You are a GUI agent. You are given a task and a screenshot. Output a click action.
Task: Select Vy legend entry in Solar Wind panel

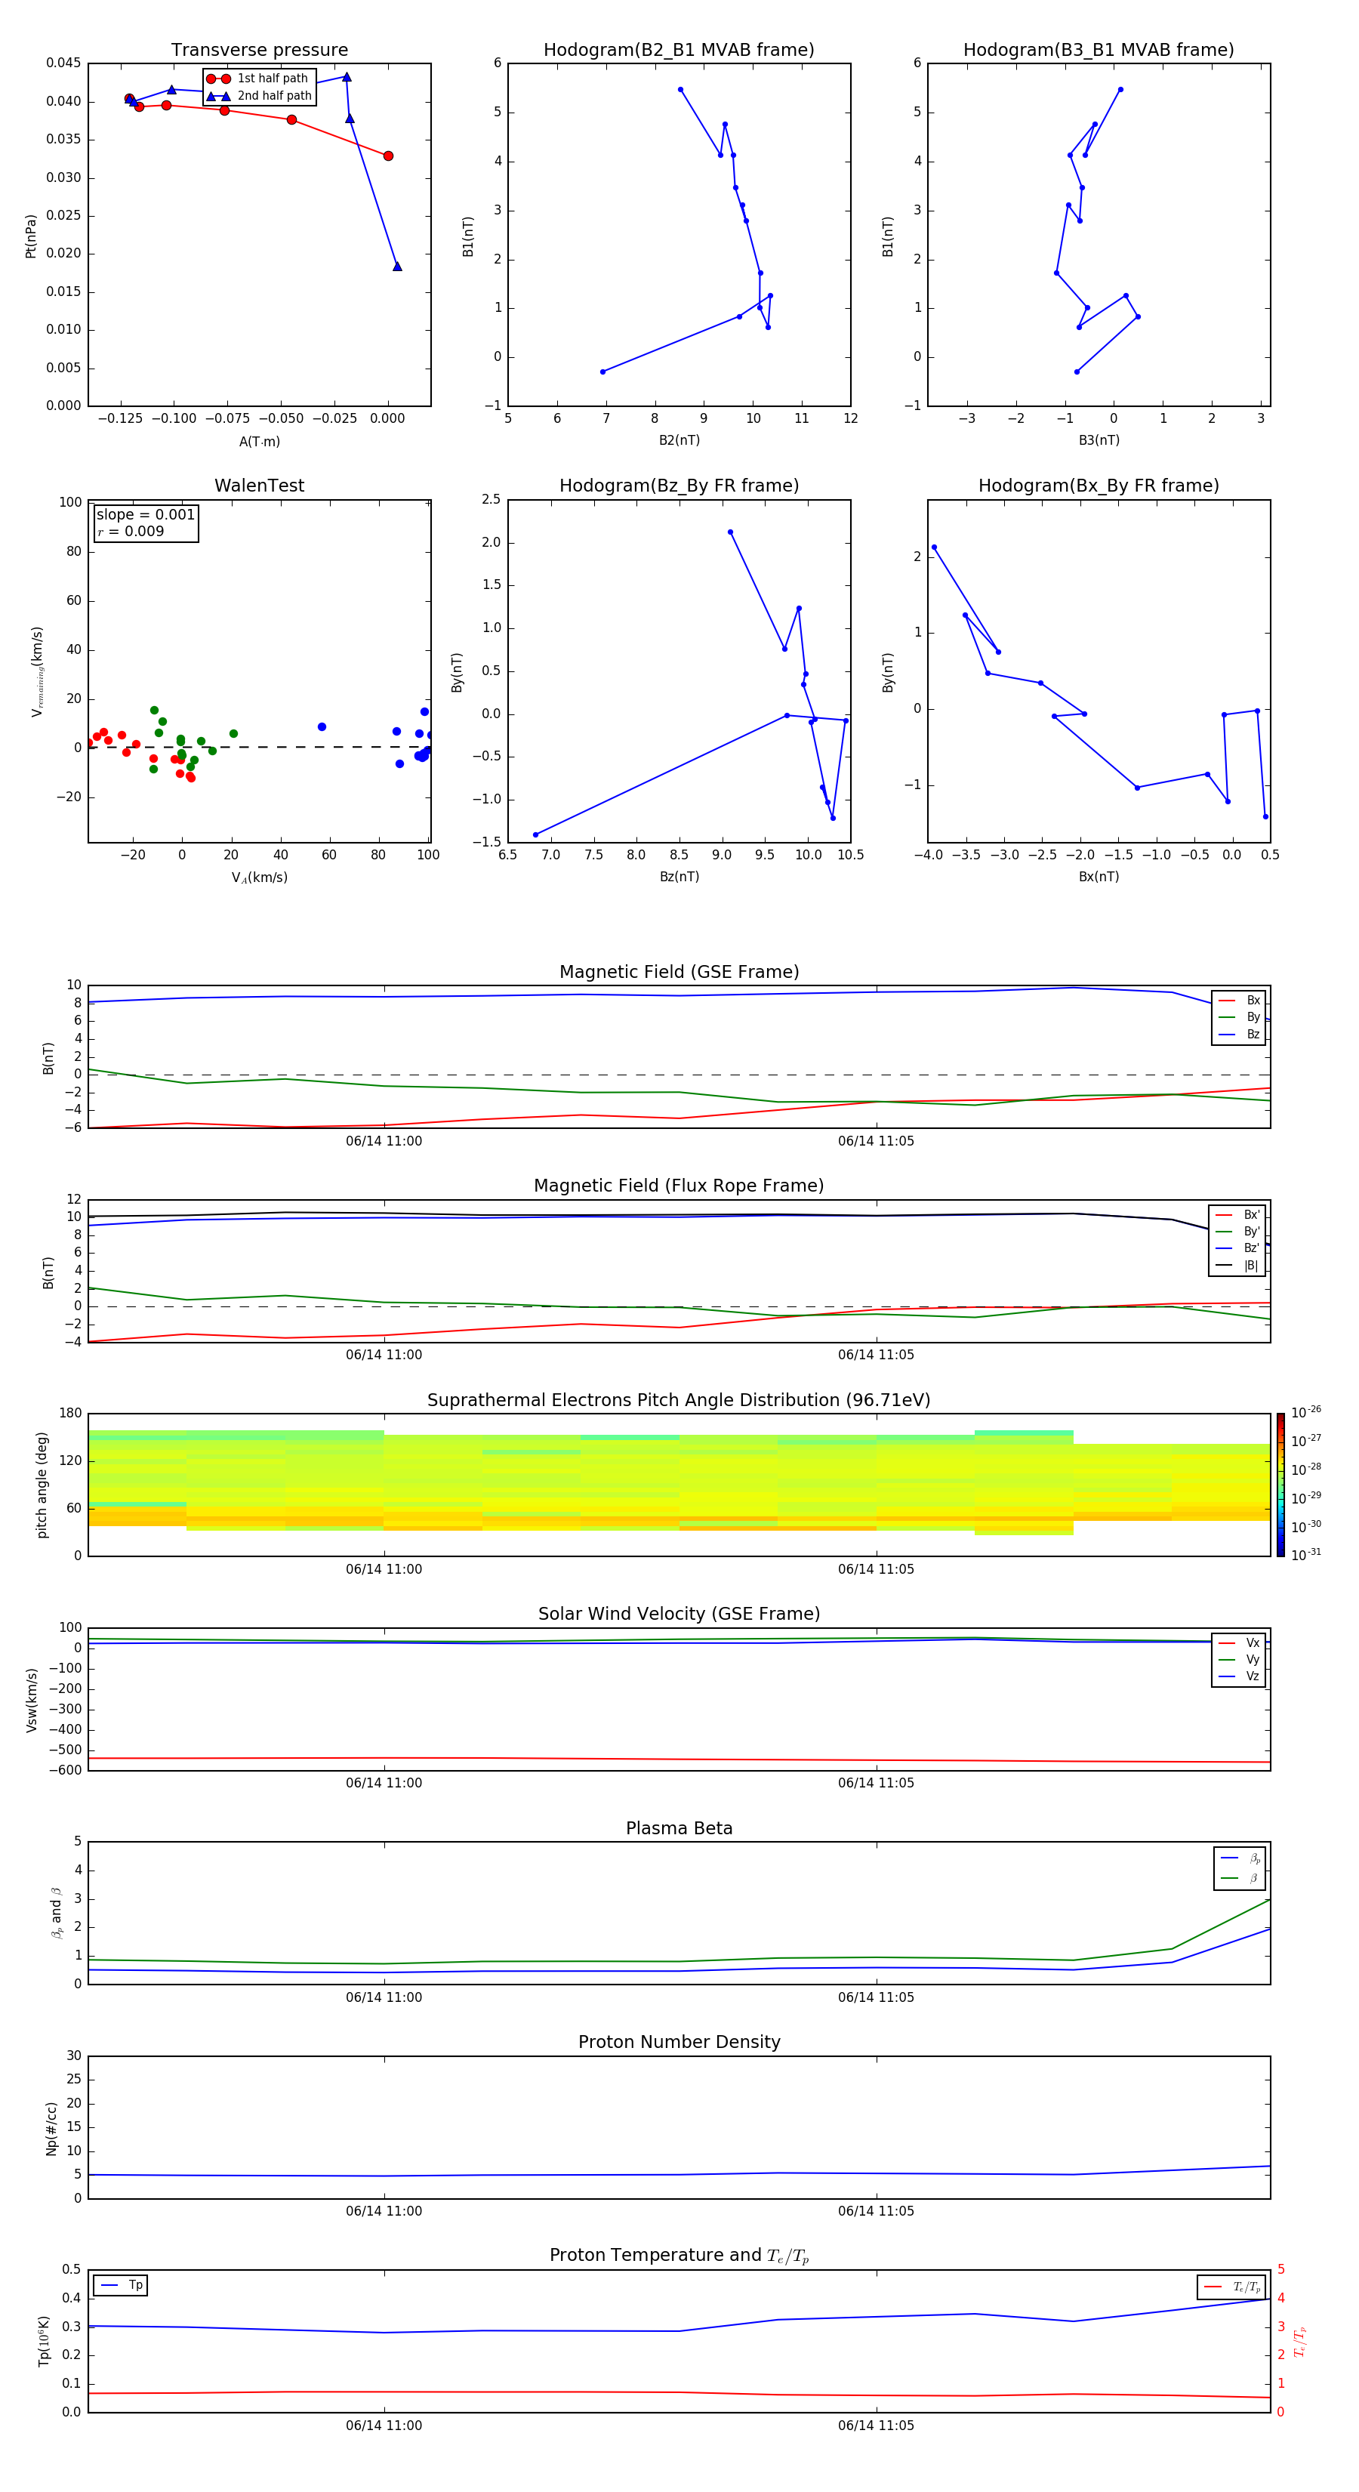(1239, 1659)
